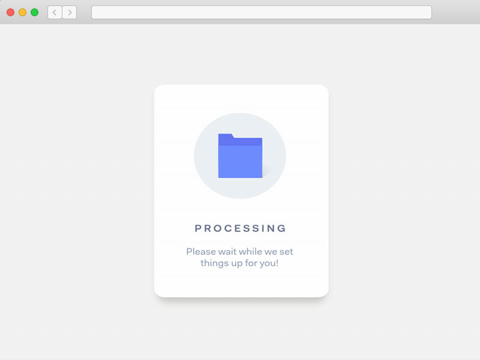Click the folder's soft shadow at its lower right
This screenshot has width=480, height=360.
click(267, 173)
